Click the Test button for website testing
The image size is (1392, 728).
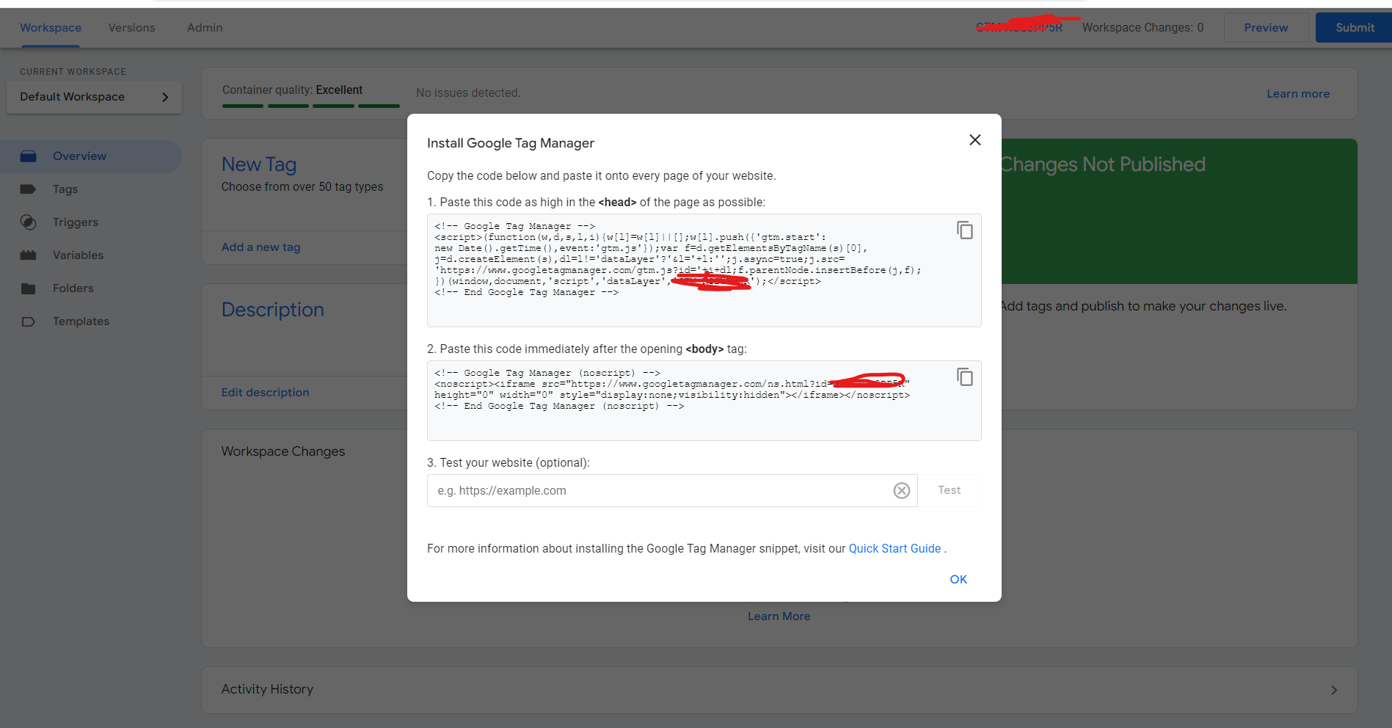click(949, 489)
